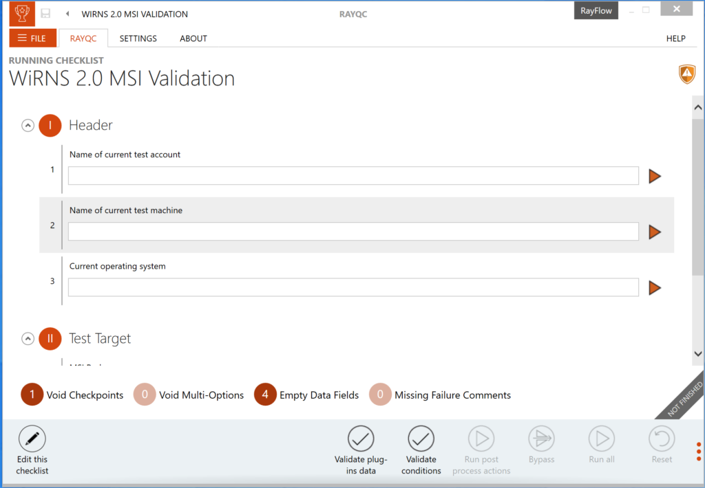
Task: Click the Empty Data Fields counter badge
Action: (265, 395)
